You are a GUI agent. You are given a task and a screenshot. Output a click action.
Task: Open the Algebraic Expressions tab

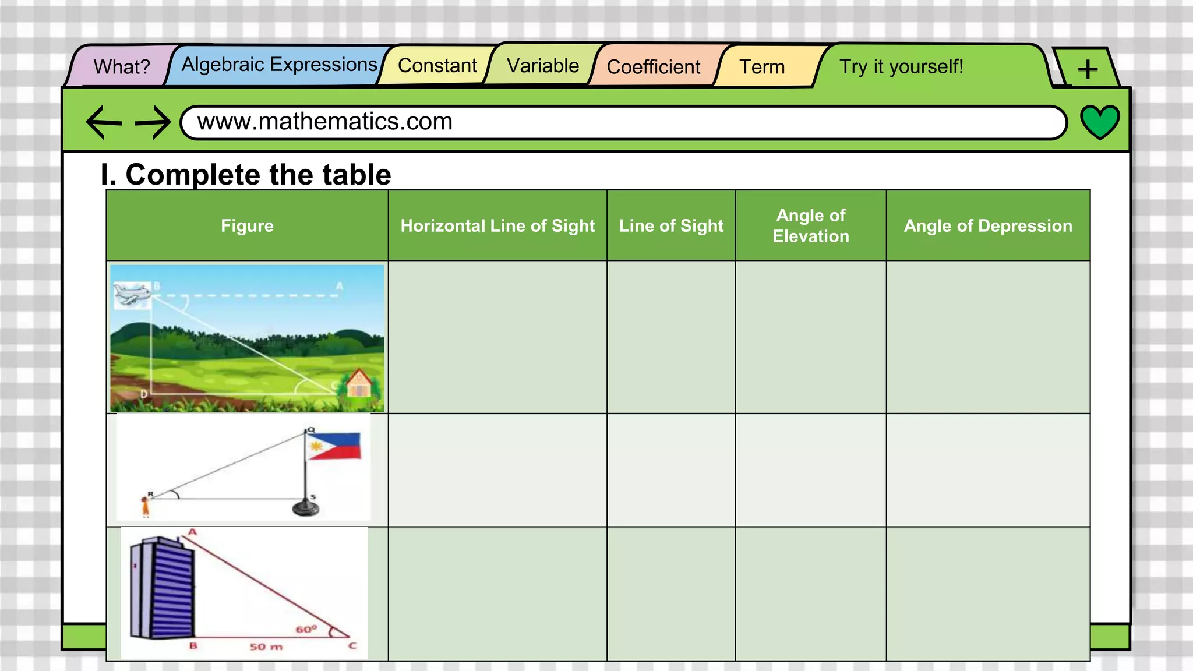pyautogui.click(x=279, y=65)
